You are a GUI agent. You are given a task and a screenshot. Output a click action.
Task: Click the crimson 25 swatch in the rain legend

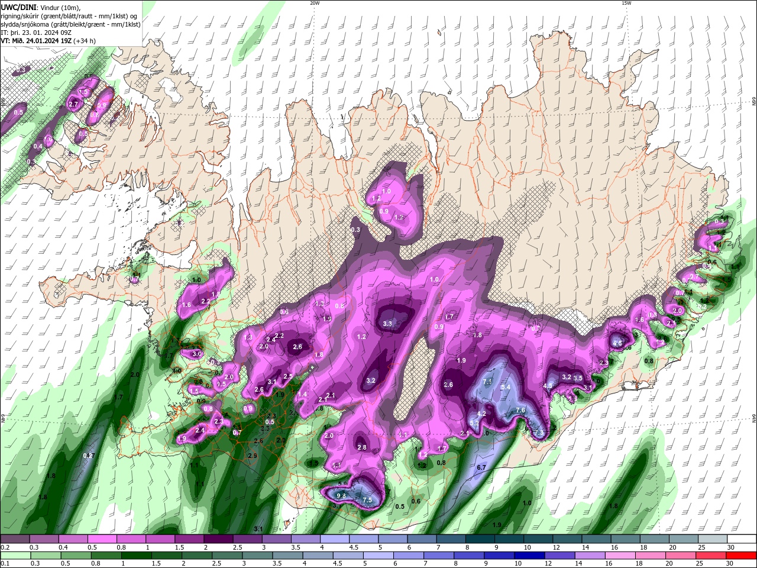(712, 556)
